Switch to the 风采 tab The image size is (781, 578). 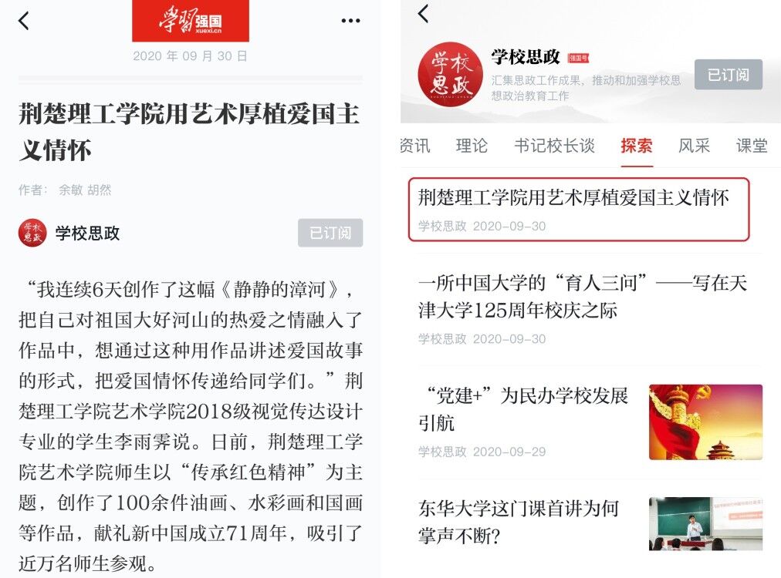pyautogui.click(x=694, y=146)
